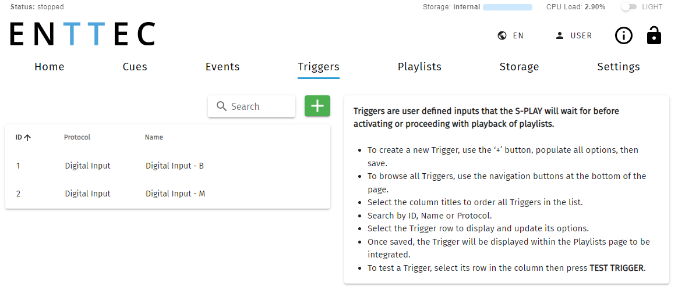
Task: Select the Triggers tab
Action: [x=318, y=67]
